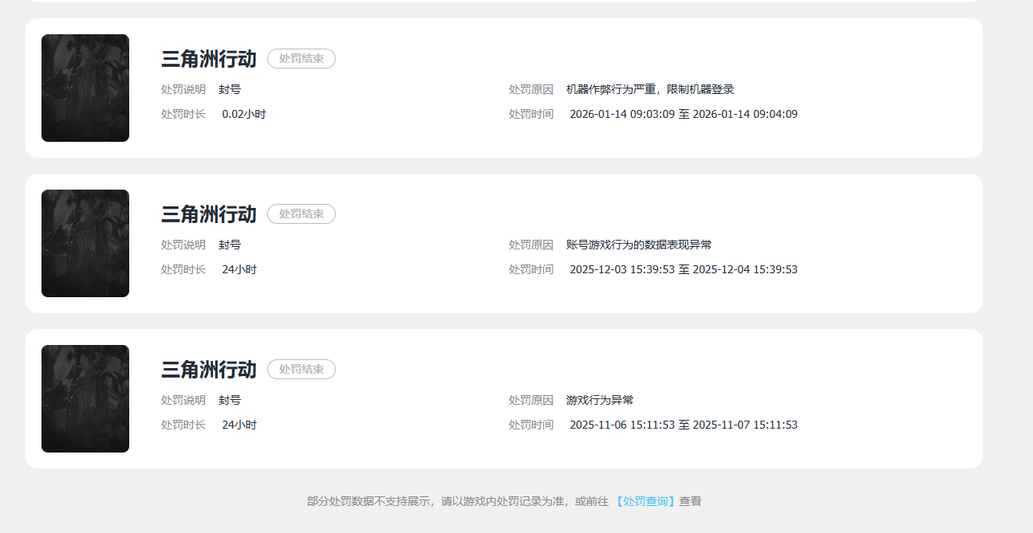Click 处罚原因 label in the 机器作弊 card
This screenshot has height=533, width=1033.
tap(531, 89)
